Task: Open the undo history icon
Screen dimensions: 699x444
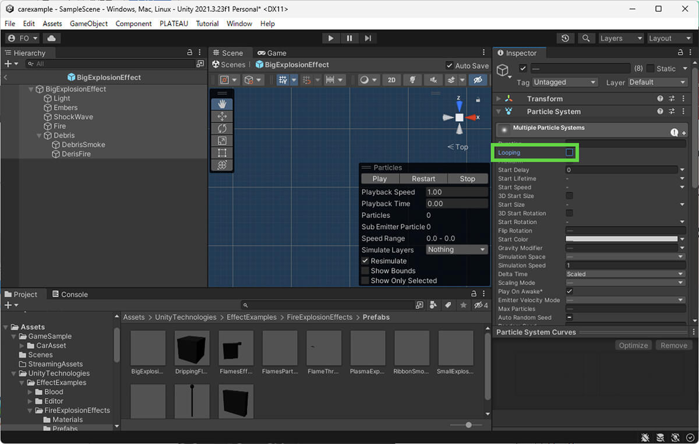Action: tap(565, 38)
